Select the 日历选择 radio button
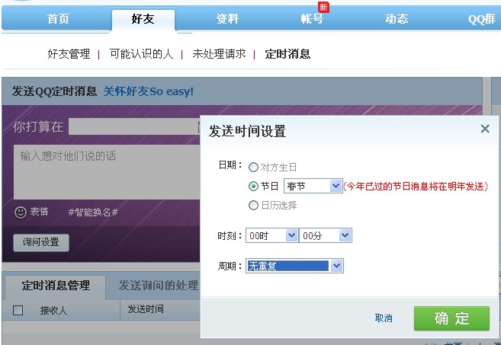This screenshot has height=345, width=501. click(253, 205)
